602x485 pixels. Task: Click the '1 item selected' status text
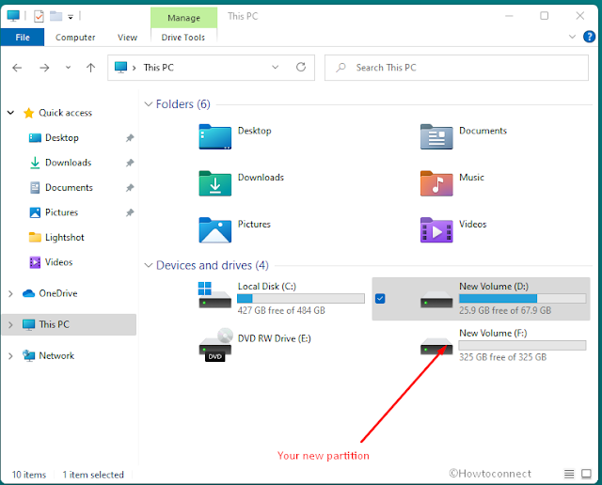tap(93, 475)
